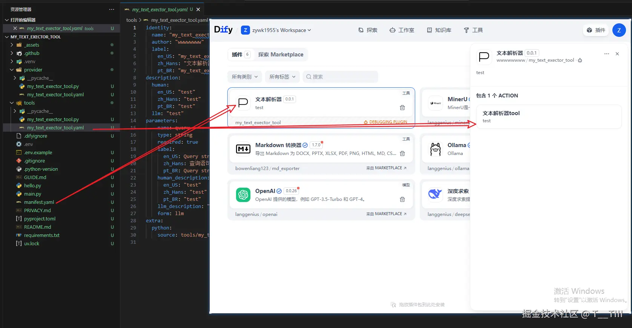Select the 插件 tab with count 6
Screen dimensions: 632x328
tap(241, 55)
